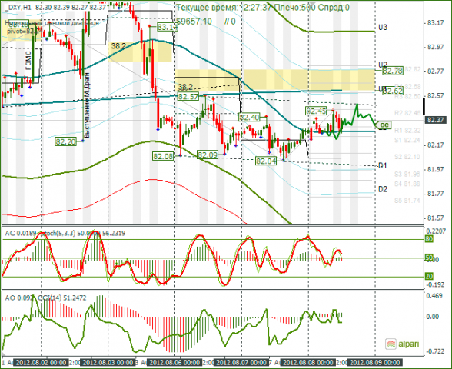Click the AO CCI(14) indicator title

pos(45,298)
